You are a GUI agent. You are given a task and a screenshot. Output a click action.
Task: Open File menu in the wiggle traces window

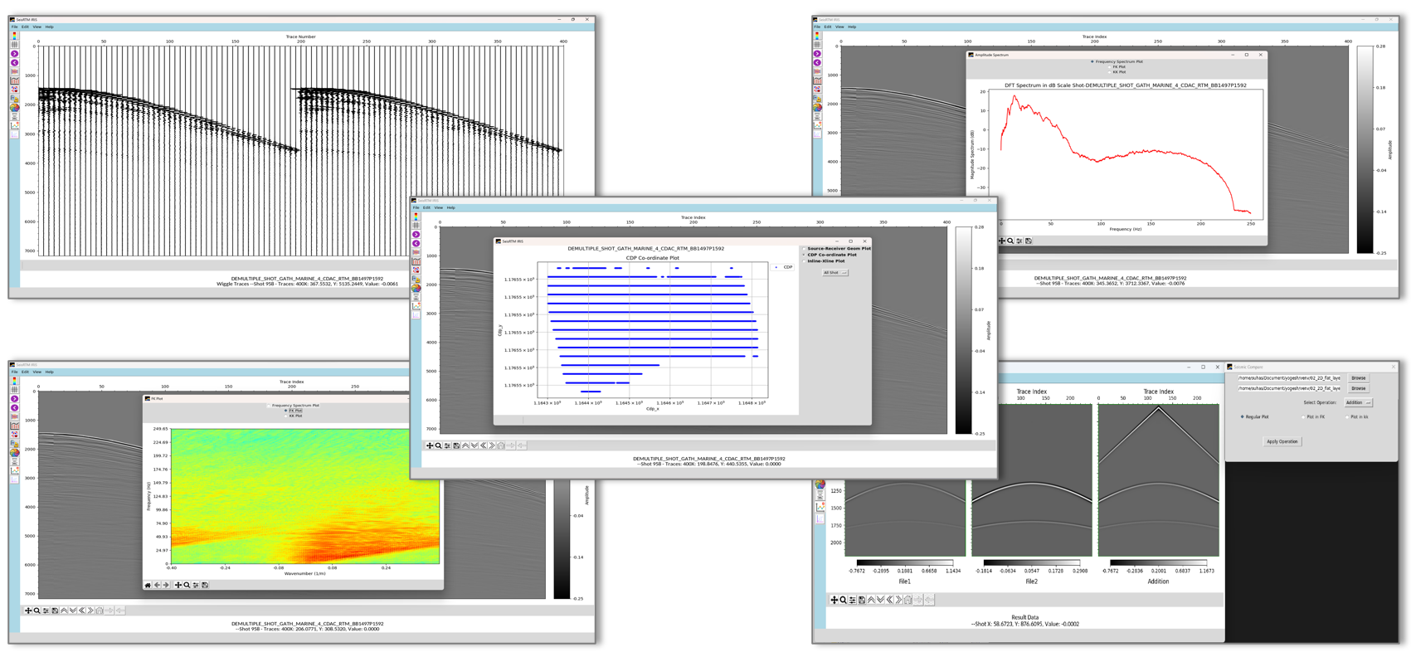[x=14, y=27]
